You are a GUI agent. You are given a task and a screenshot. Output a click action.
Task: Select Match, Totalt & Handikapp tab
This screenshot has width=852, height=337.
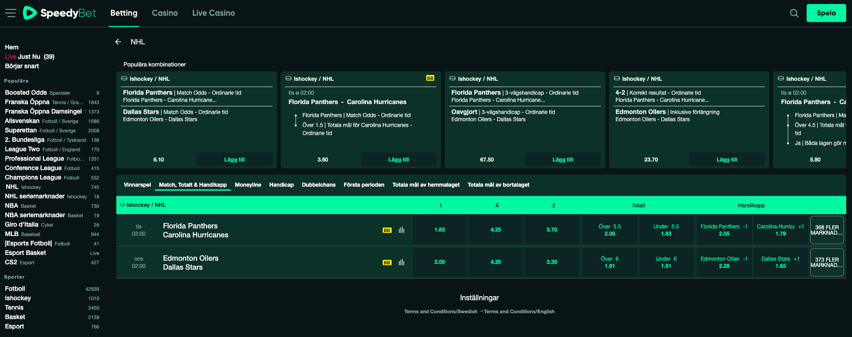(x=193, y=185)
